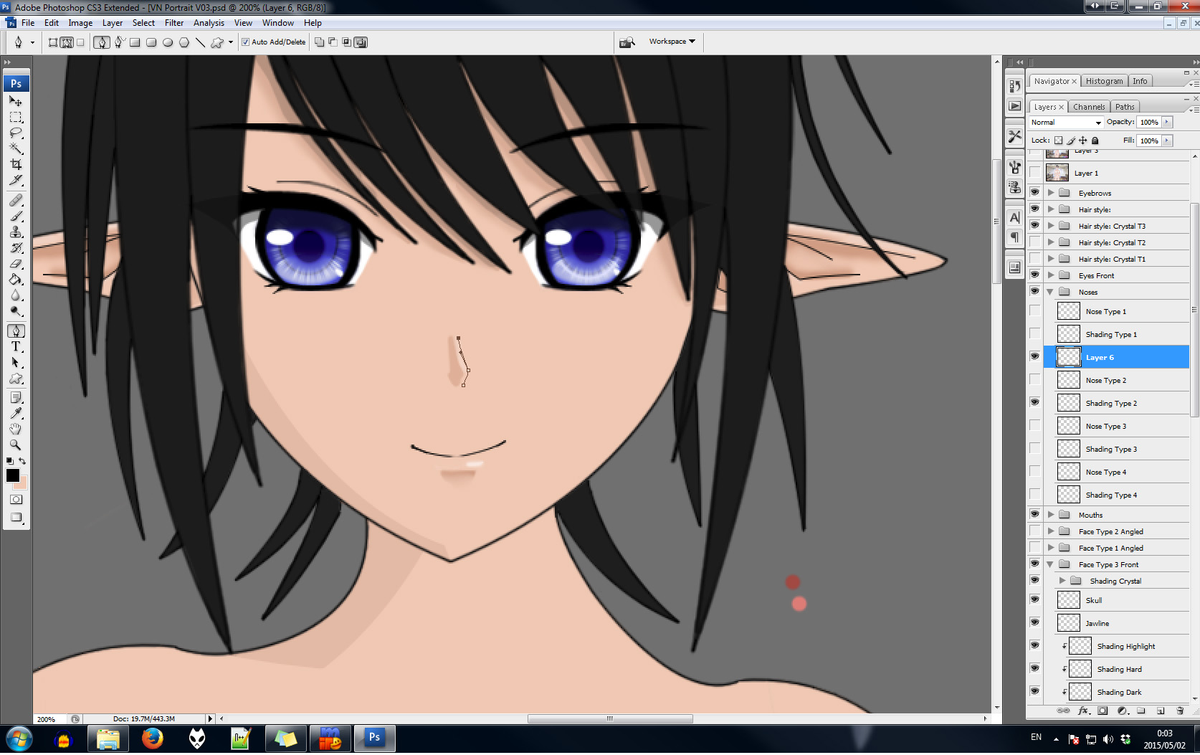Add a layer style fx icon
The image size is (1200, 755).
click(x=1083, y=711)
